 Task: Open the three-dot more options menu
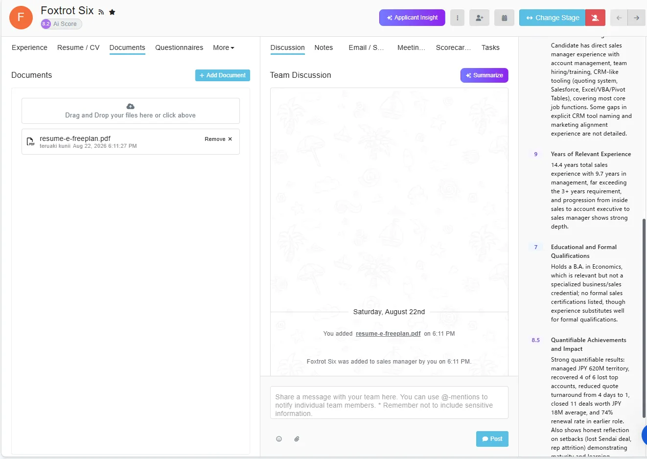tap(457, 18)
